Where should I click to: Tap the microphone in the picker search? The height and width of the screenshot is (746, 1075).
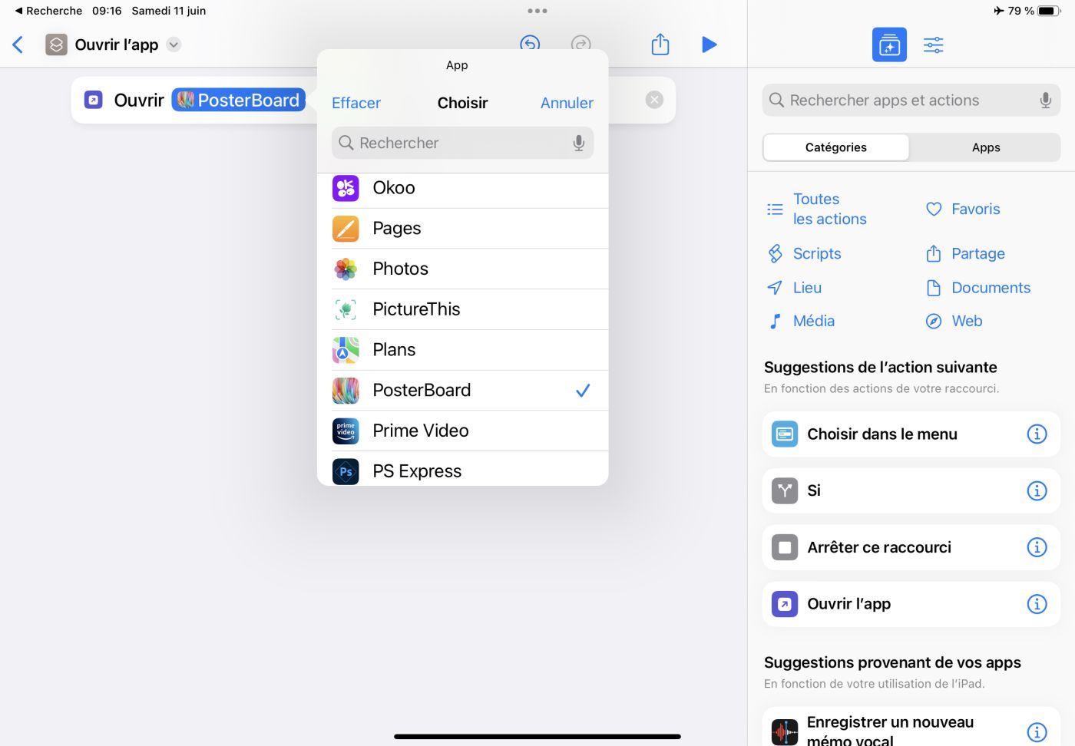tap(579, 143)
